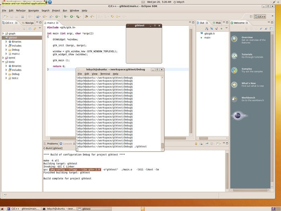Click the External Tools run icon
The image size is (281, 211).
77,16
